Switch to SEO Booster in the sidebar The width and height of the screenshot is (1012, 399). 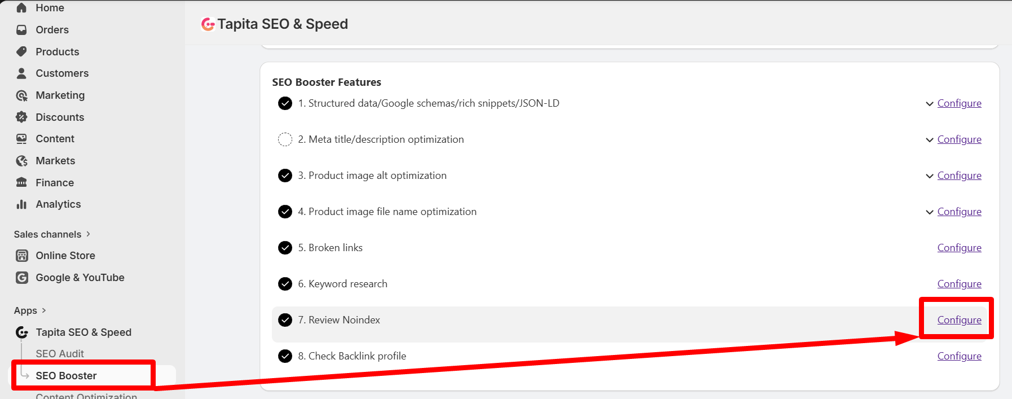(x=66, y=375)
